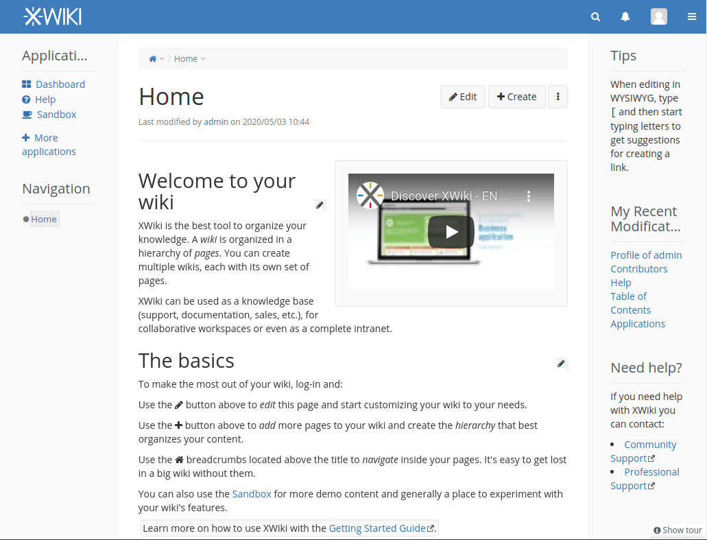The width and height of the screenshot is (707, 540).
Task: Expand dropdown caret after Home breadcrumb
Action: click(x=204, y=59)
